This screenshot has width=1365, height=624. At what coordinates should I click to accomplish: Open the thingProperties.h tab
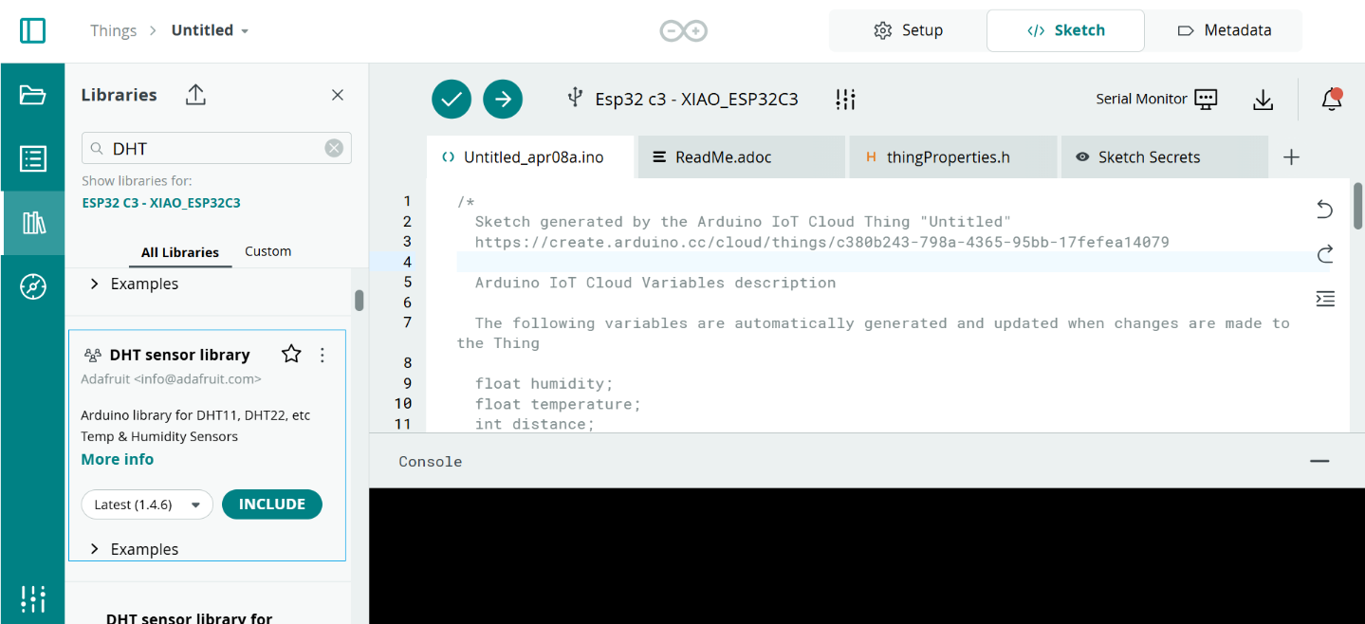(x=952, y=157)
